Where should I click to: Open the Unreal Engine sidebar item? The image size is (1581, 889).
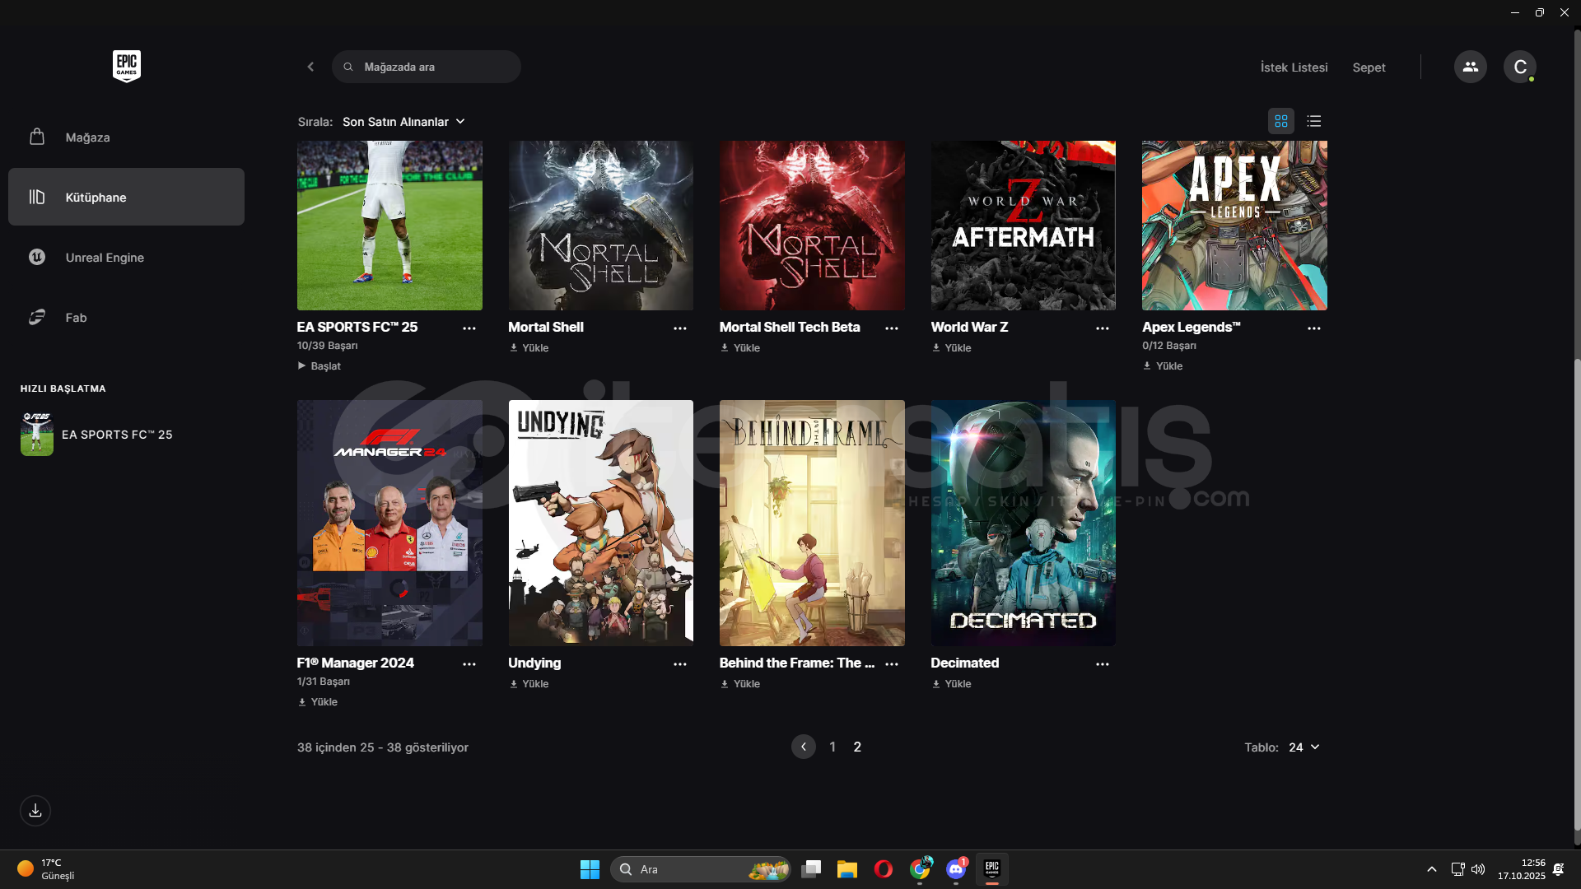(x=105, y=258)
